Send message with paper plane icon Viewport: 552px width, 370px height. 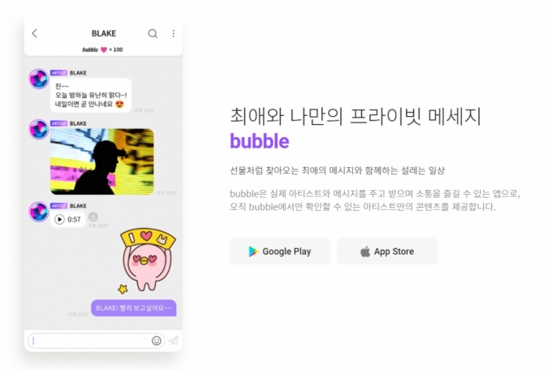(174, 341)
